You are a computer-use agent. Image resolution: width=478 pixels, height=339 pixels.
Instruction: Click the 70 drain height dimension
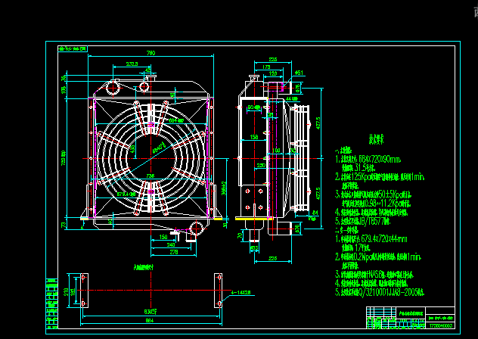(240, 236)
